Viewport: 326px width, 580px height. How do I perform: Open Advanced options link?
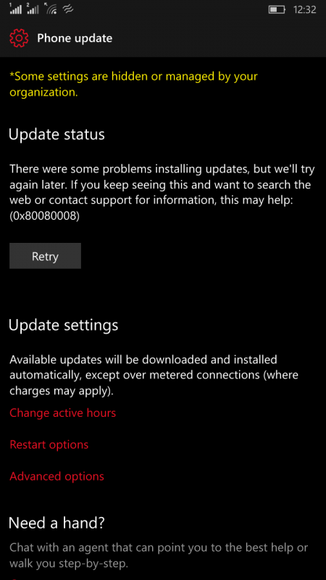point(57,476)
